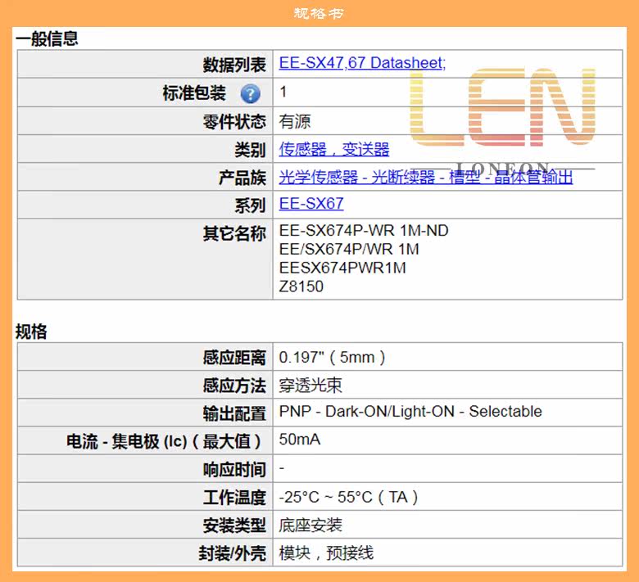Click the PNP - Dark-ON/Light-ON - Selectable value
This screenshot has height=582, width=639.
pyautogui.click(x=410, y=412)
